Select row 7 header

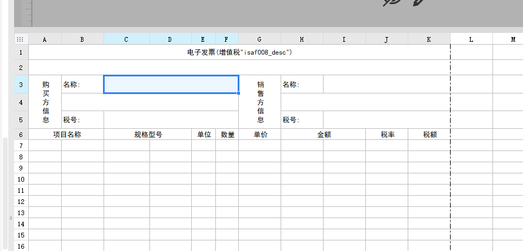[x=21, y=146]
